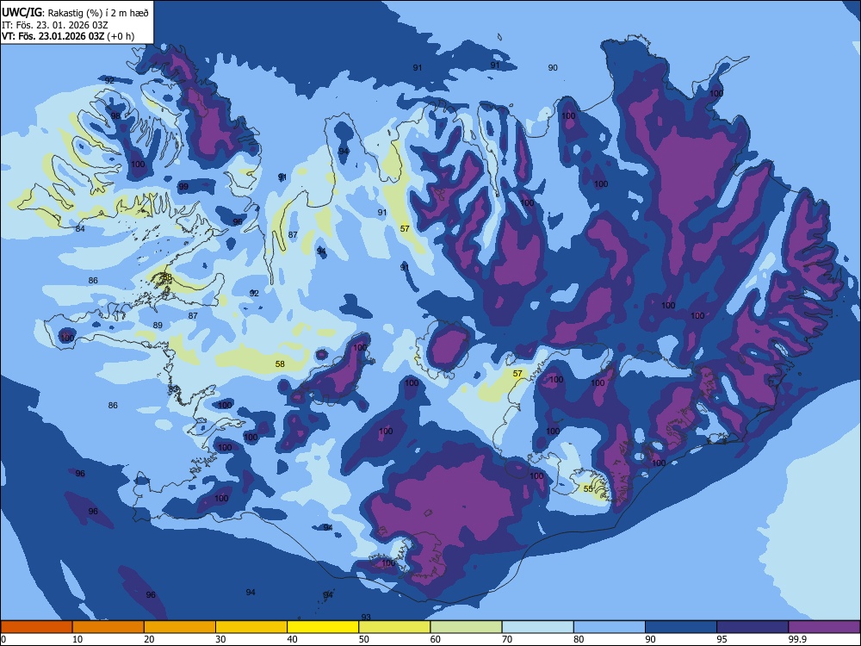Screen dimensions: 861x646
Task: Select the medium blue 90–95 legend swatch
Action: click(x=681, y=627)
